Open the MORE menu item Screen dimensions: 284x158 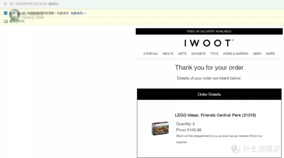[270, 54]
